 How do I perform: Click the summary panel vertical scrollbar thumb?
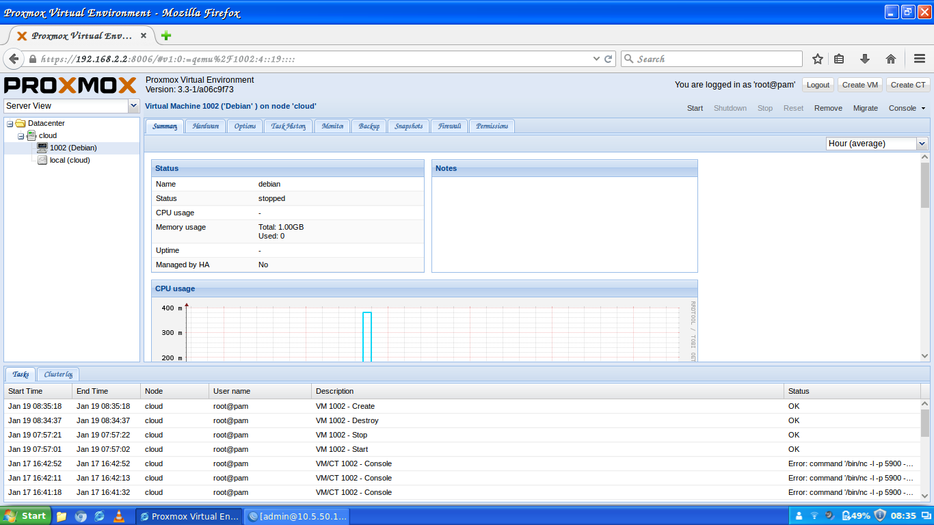coord(924,185)
